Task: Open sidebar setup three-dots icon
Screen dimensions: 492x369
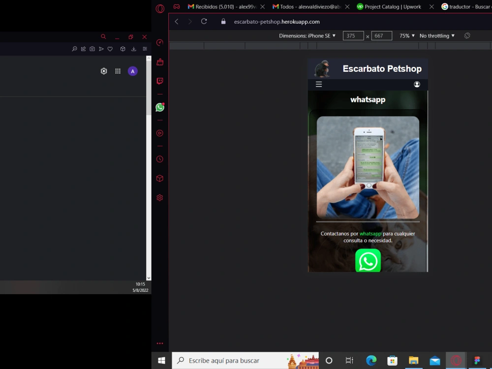Action: tap(160, 343)
